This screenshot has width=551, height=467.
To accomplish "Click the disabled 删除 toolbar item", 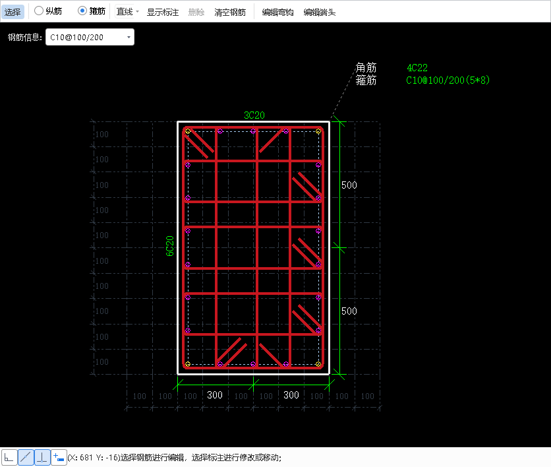I will click(x=196, y=13).
